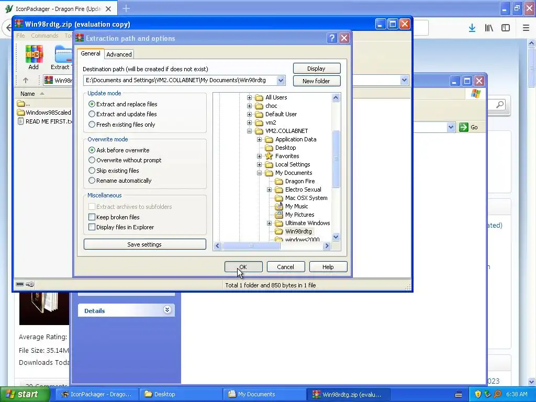The width and height of the screenshot is (536, 402).
Task: Click the magnifier tray icon
Action: pyautogui.click(x=497, y=394)
